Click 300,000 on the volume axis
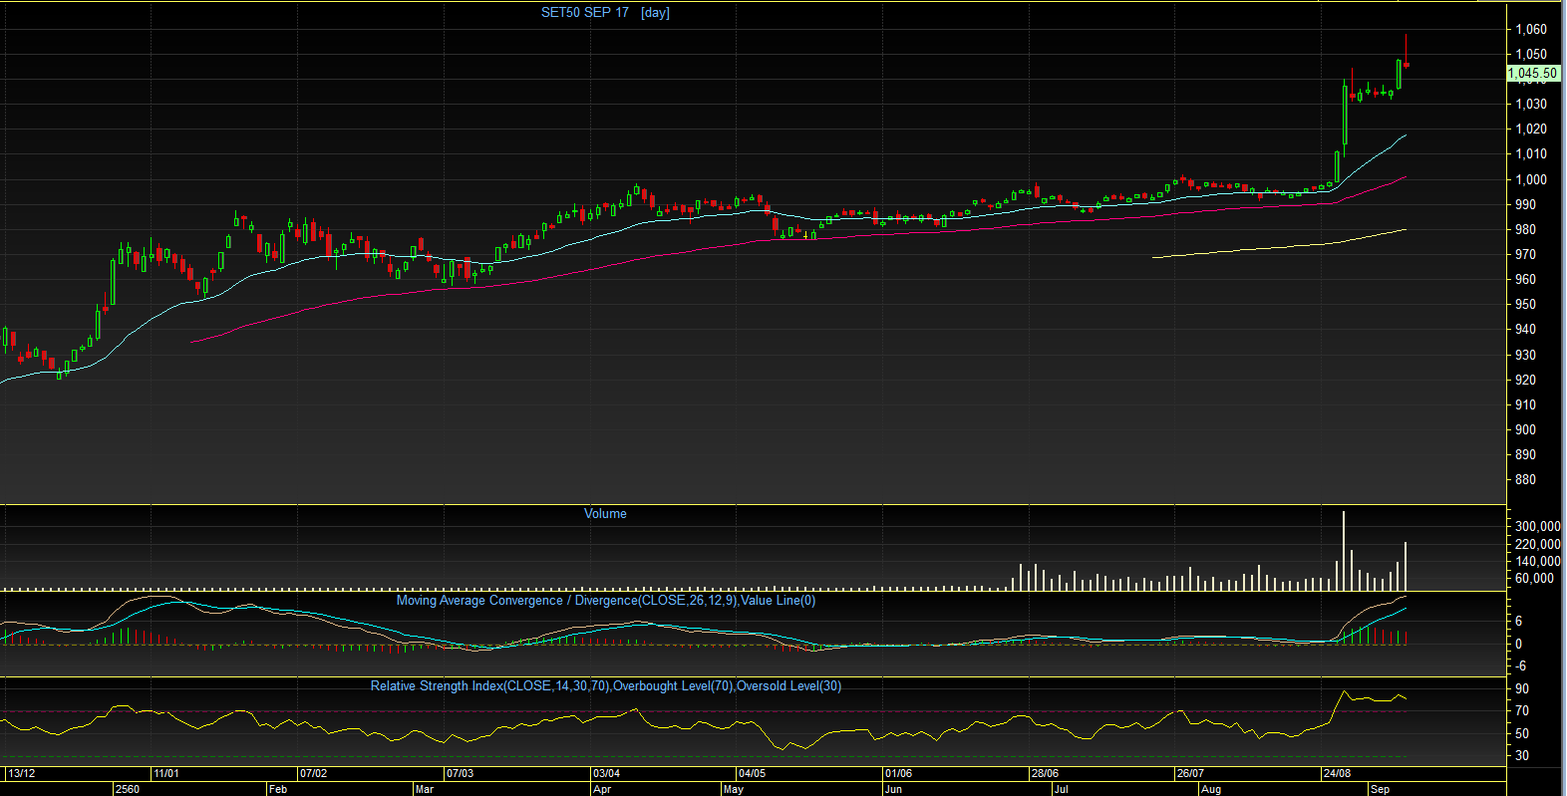The width and height of the screenshot is (1567, 796). 1538,527
